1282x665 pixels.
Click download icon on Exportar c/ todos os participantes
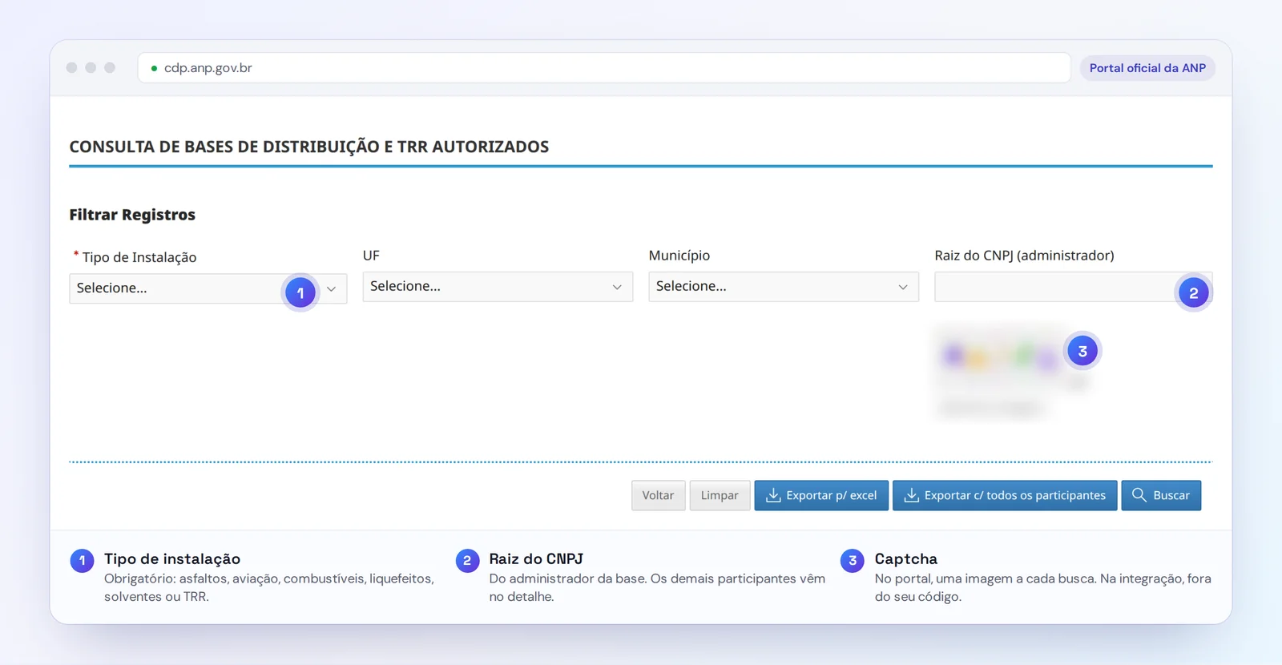(x=911, y=495)
